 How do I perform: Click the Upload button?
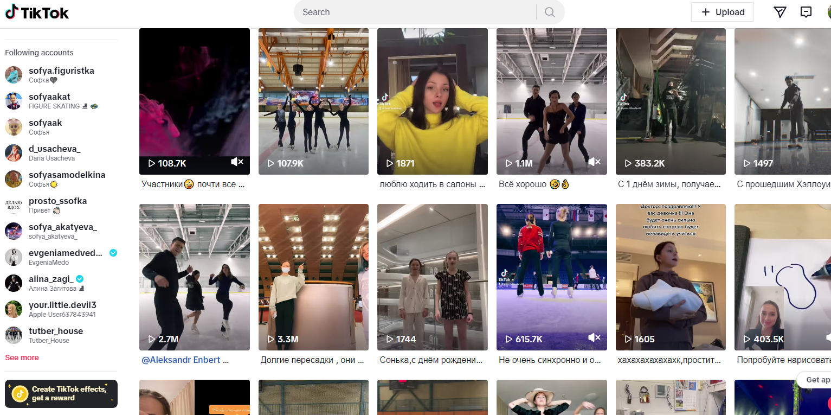click(722, 12)
